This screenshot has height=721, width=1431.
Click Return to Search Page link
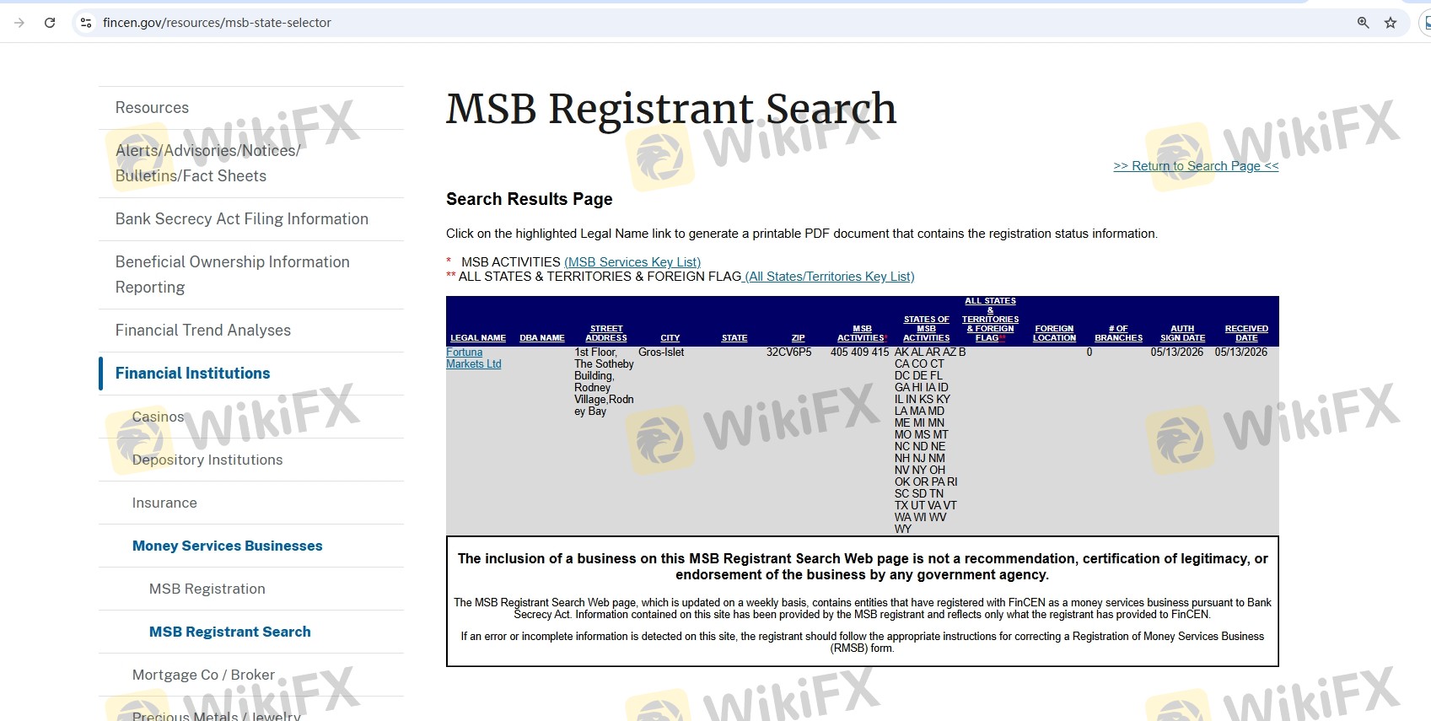coord(1196,166)
